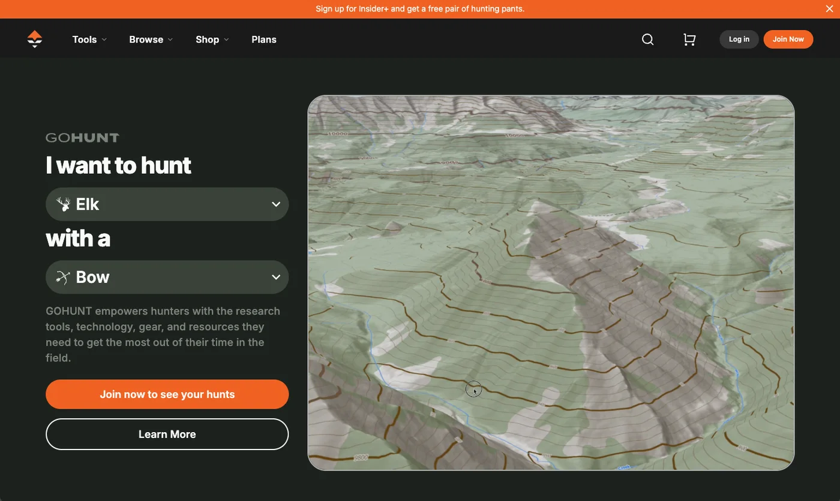The height and width of the screenshot is (501, 840).
Task: Click the GOHUNT empowers hunters description paragraph
Action: click(x=163, y=334)
